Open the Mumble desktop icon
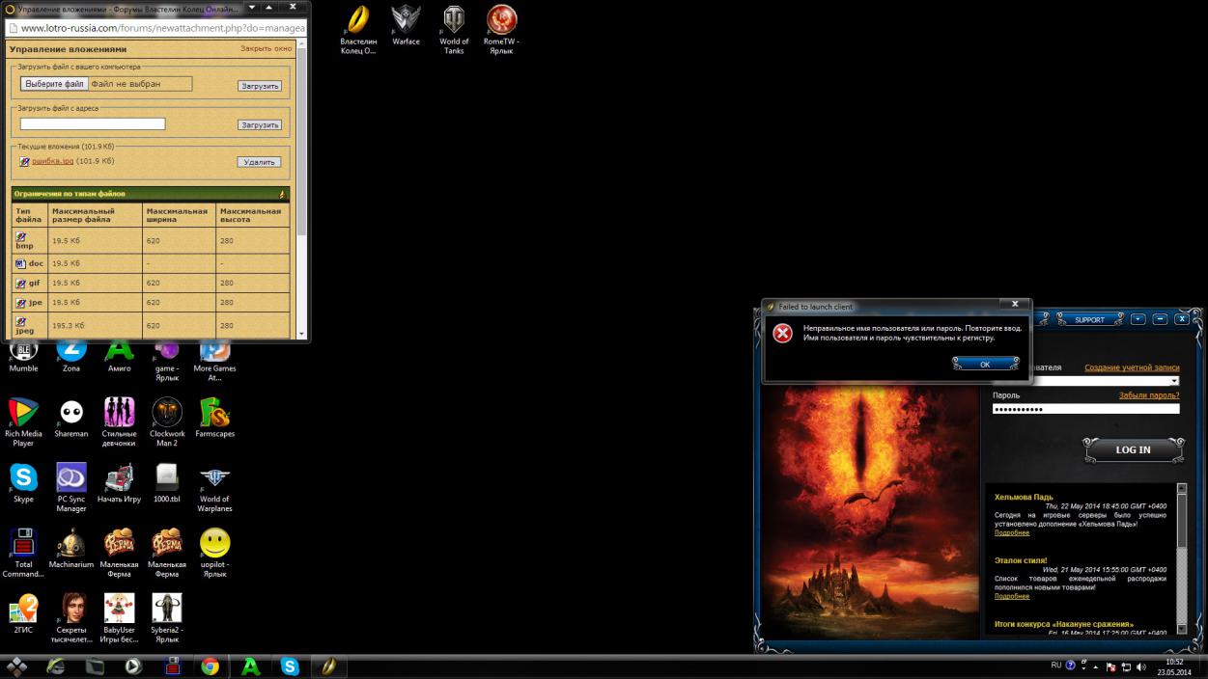Image resolution: width=1208 pixels, height=679 pixels. pos(23,356)
